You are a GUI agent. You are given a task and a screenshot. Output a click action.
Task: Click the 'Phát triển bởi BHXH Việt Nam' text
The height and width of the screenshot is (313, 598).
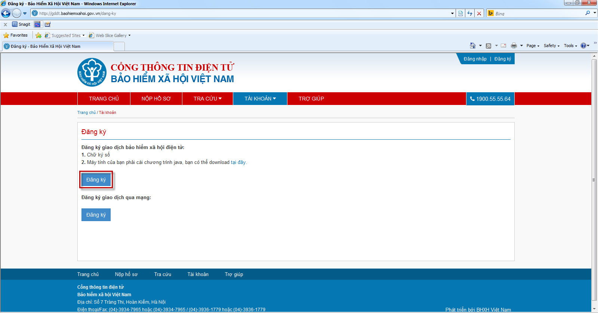[478, 310]
